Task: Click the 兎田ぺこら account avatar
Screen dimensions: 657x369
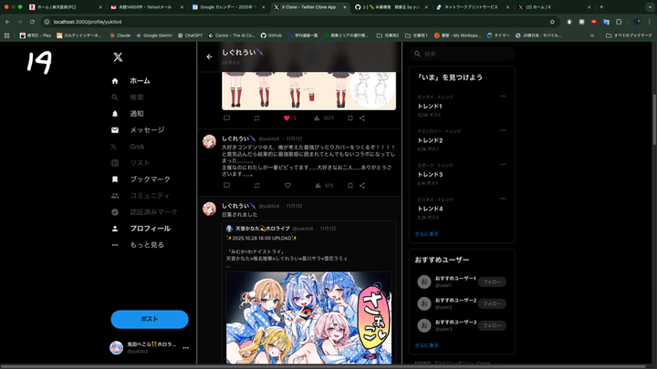Action: (116, 348)
